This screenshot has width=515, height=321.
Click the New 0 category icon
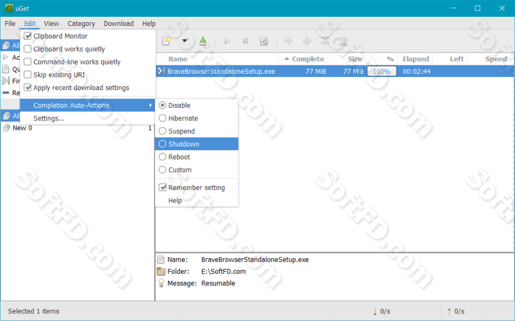[6, 128]
